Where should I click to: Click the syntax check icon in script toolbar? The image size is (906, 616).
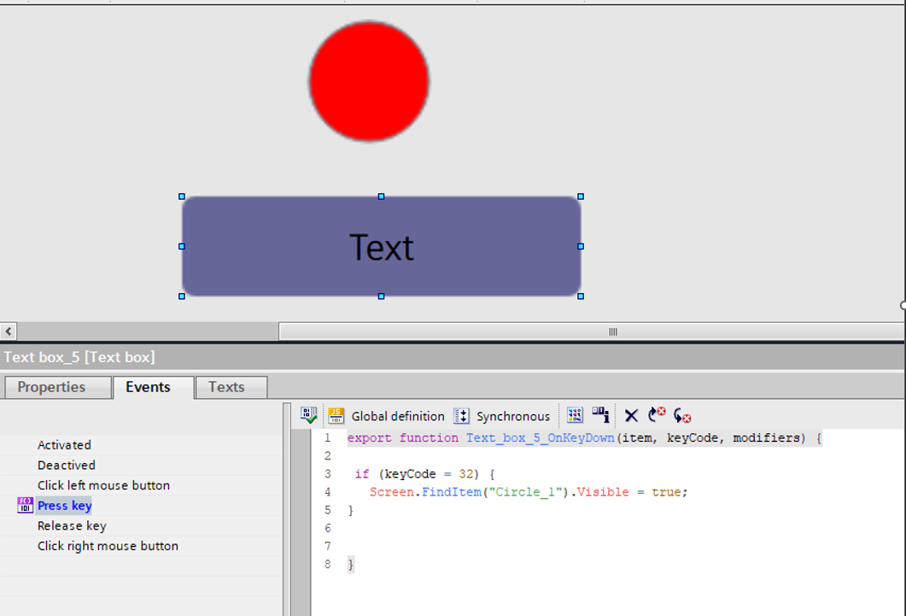309,416
